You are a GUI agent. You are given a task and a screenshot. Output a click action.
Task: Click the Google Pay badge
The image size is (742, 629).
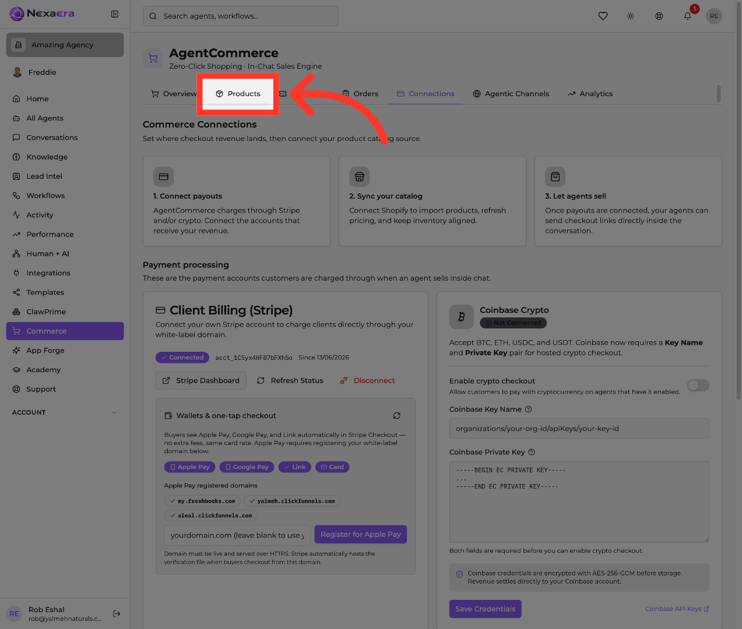[x=247, y=467]
